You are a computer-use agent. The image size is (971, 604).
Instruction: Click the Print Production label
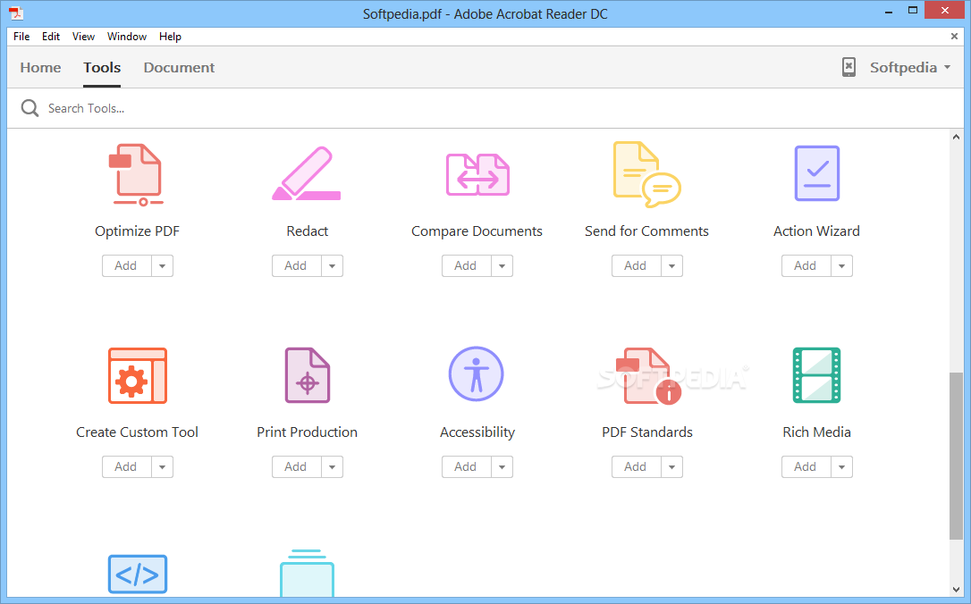(308, 432)
